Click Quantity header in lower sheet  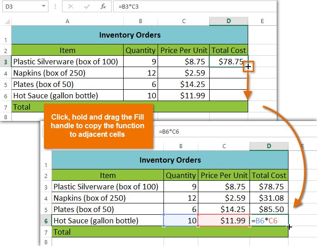pyautogui.click(x=181, y=175)
